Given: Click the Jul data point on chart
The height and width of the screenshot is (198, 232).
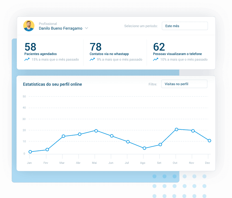Looking at the screenshot, I should coord(128,142).
